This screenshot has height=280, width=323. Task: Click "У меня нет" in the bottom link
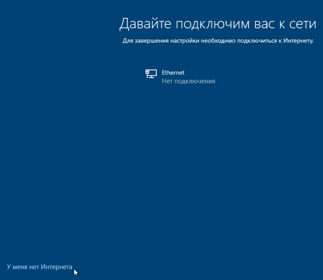click(23, 267)
